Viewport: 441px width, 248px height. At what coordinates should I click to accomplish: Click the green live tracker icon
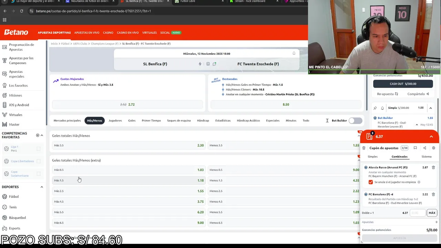click(214, 64)
